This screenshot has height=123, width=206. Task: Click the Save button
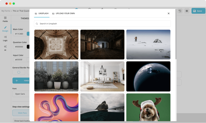coord(198,11)
